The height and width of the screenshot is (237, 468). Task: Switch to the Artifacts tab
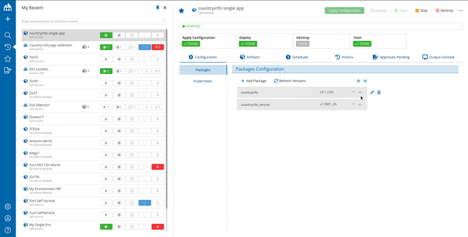click(250, 57)
